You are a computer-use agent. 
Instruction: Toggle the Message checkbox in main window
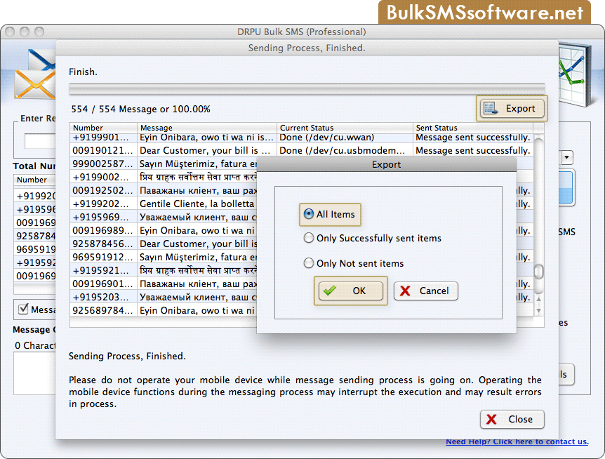point(23,309)
